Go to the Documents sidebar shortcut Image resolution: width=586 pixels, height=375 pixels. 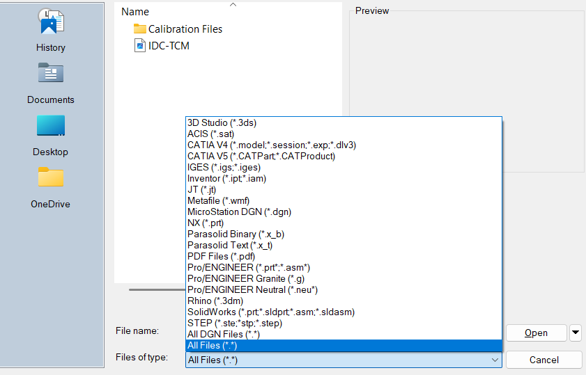[51, 83]
